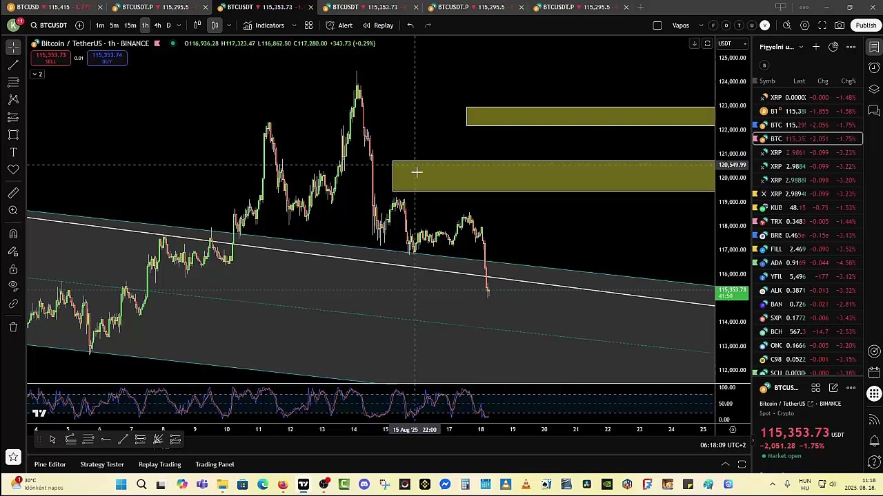Select the text annotation tool
This screenshot has width=883, height=496.
(13, 152)
